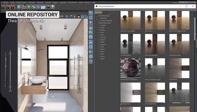Click the purple deformer capsule icon
Screen dimensions: 197x112
pos(38,7)
